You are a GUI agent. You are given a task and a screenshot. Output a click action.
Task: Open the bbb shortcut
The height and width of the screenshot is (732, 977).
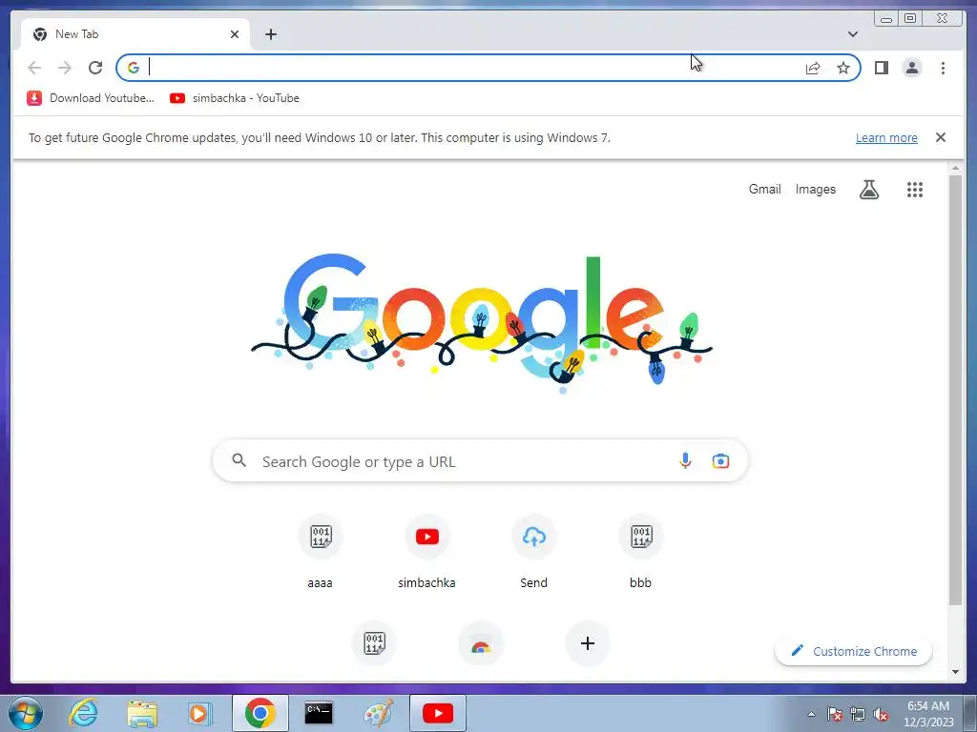click(x=640, y=552)
